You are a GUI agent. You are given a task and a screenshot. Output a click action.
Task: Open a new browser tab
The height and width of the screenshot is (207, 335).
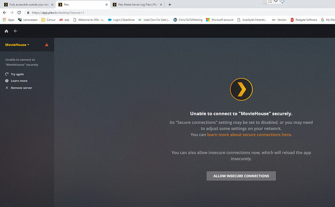click(169, 5)
